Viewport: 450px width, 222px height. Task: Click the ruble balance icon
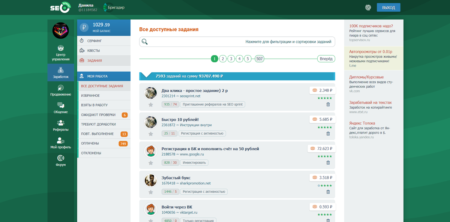click(84, 27)
